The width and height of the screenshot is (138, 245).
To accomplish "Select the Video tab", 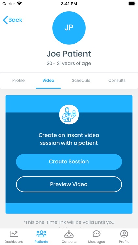I will coord(48,80).
